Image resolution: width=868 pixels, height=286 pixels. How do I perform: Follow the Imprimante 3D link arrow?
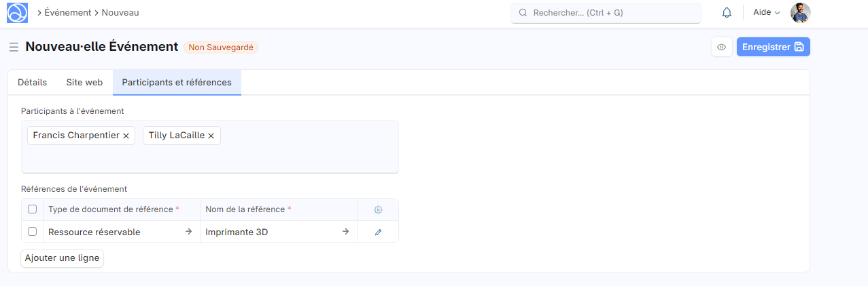[345, 232]
